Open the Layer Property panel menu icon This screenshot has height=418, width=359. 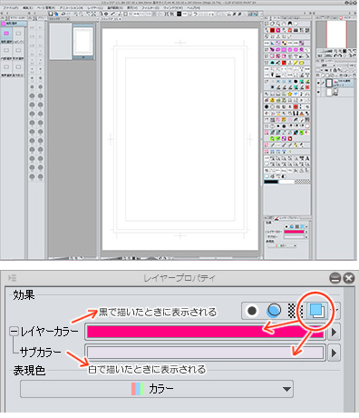point(13,278)
